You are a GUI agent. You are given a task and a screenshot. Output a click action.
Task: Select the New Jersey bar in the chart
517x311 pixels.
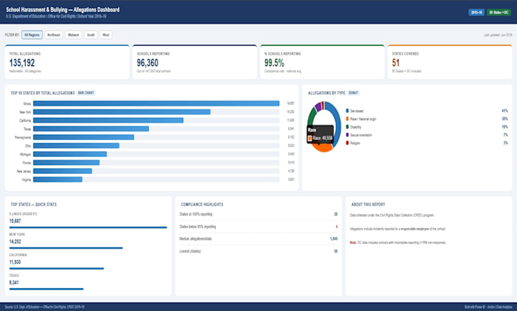(62, 171)
